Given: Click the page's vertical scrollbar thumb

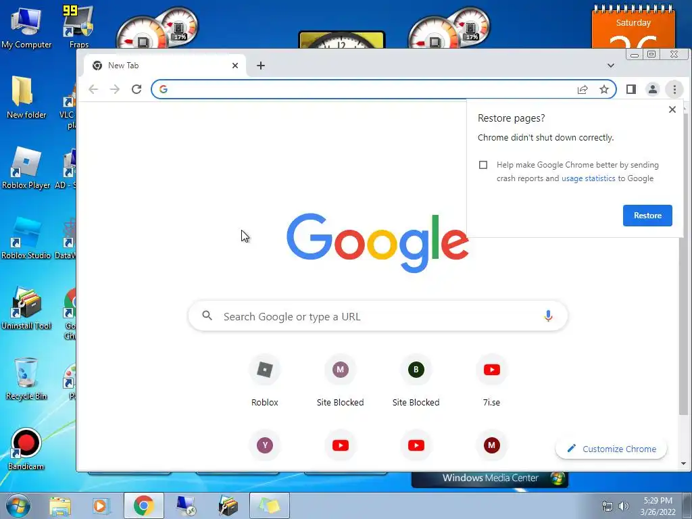Looking at the screenshot, I should point(683,265).
